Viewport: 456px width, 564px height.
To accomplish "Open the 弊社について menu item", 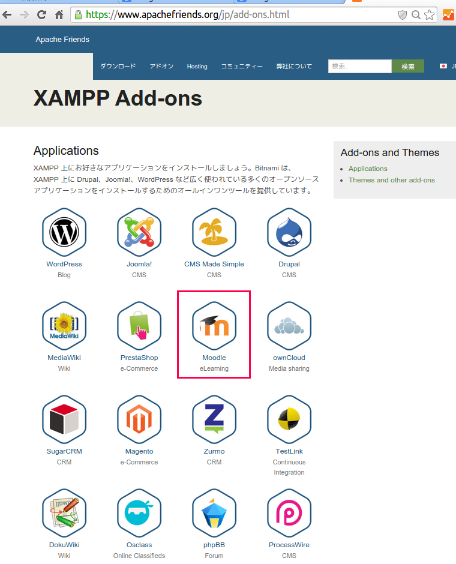I will tap(294, 66).
